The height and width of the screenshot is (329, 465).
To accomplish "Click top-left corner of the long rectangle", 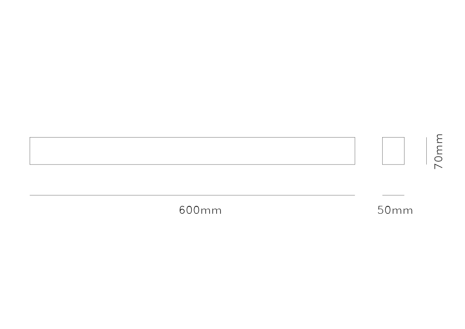I will coord(30,138).
